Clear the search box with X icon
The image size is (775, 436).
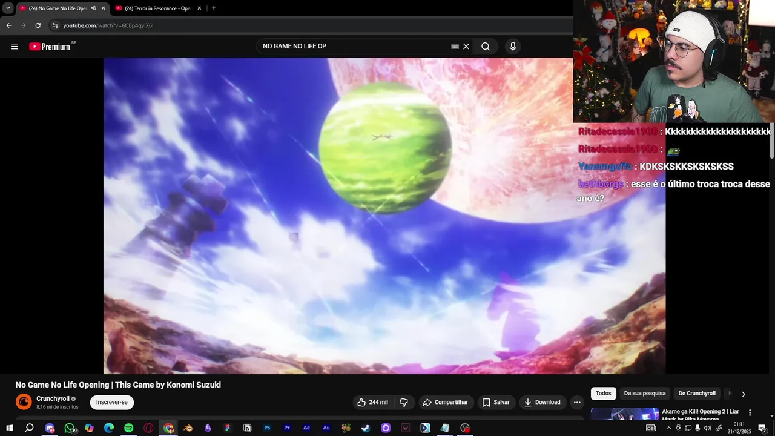pos(466,47)
